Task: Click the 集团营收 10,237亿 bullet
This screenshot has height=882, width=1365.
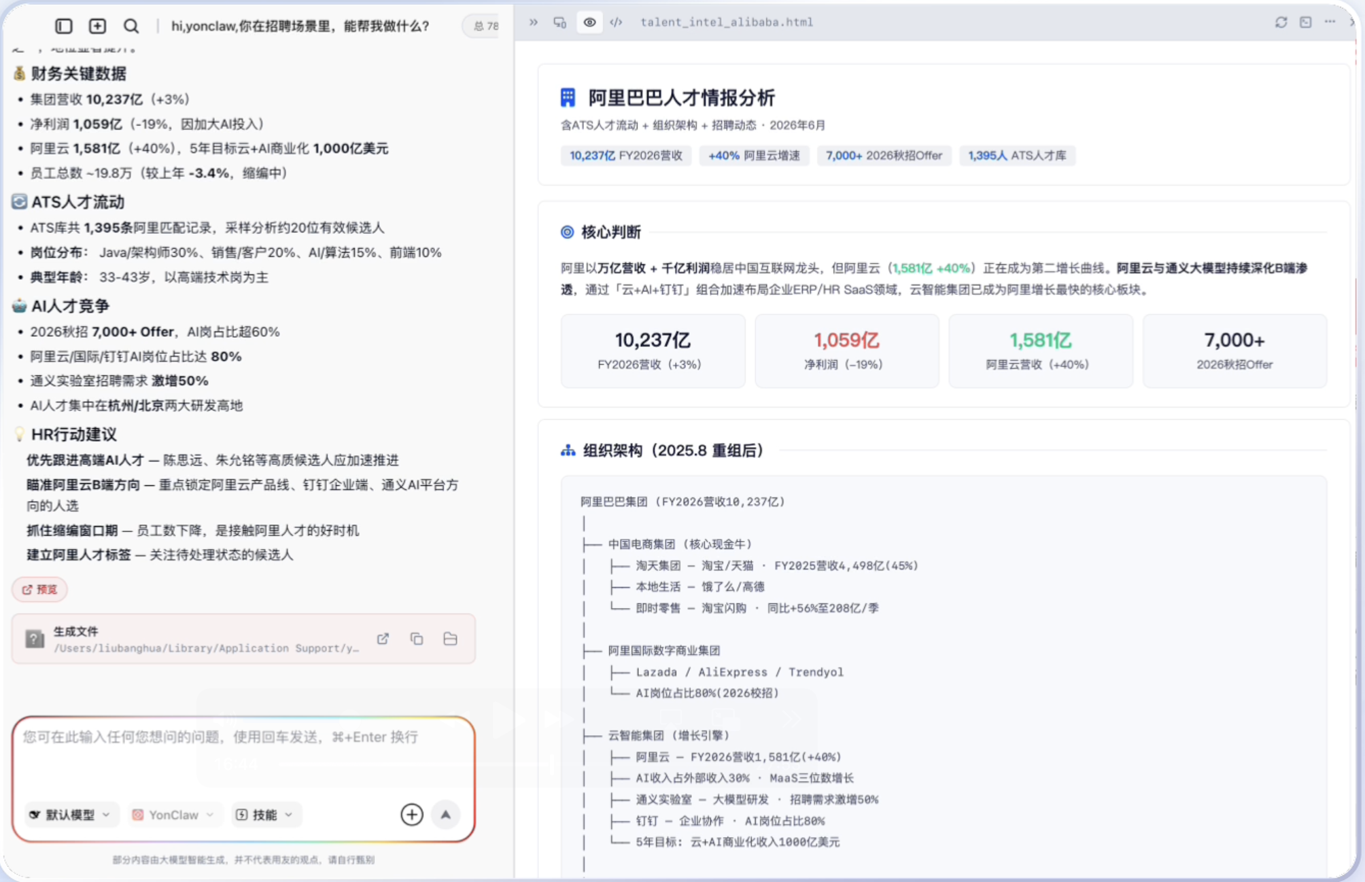Action: [x=109, y=99]
